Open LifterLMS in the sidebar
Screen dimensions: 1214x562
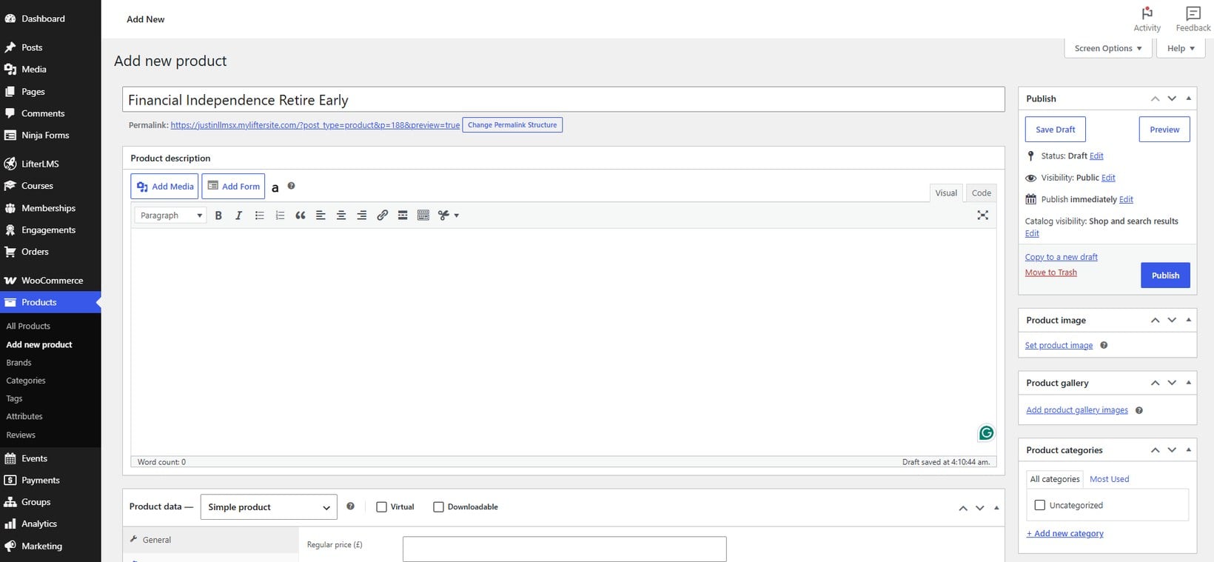[50, 164]
